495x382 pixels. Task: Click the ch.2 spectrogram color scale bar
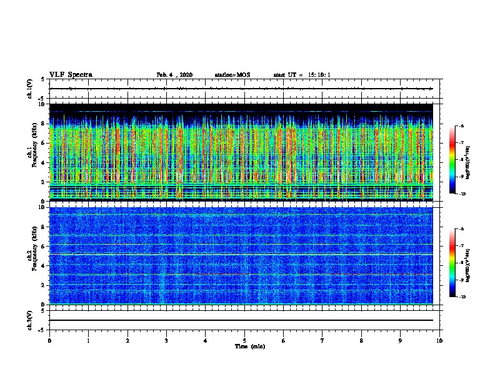452,263
